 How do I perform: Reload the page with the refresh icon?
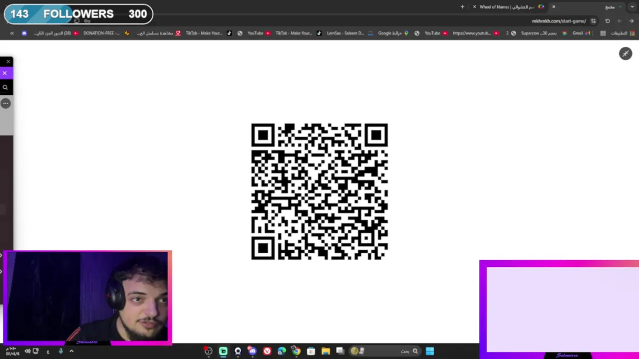608,21
